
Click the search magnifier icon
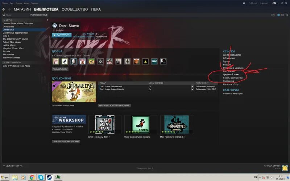pyautogui.click(x=4, y=15)
